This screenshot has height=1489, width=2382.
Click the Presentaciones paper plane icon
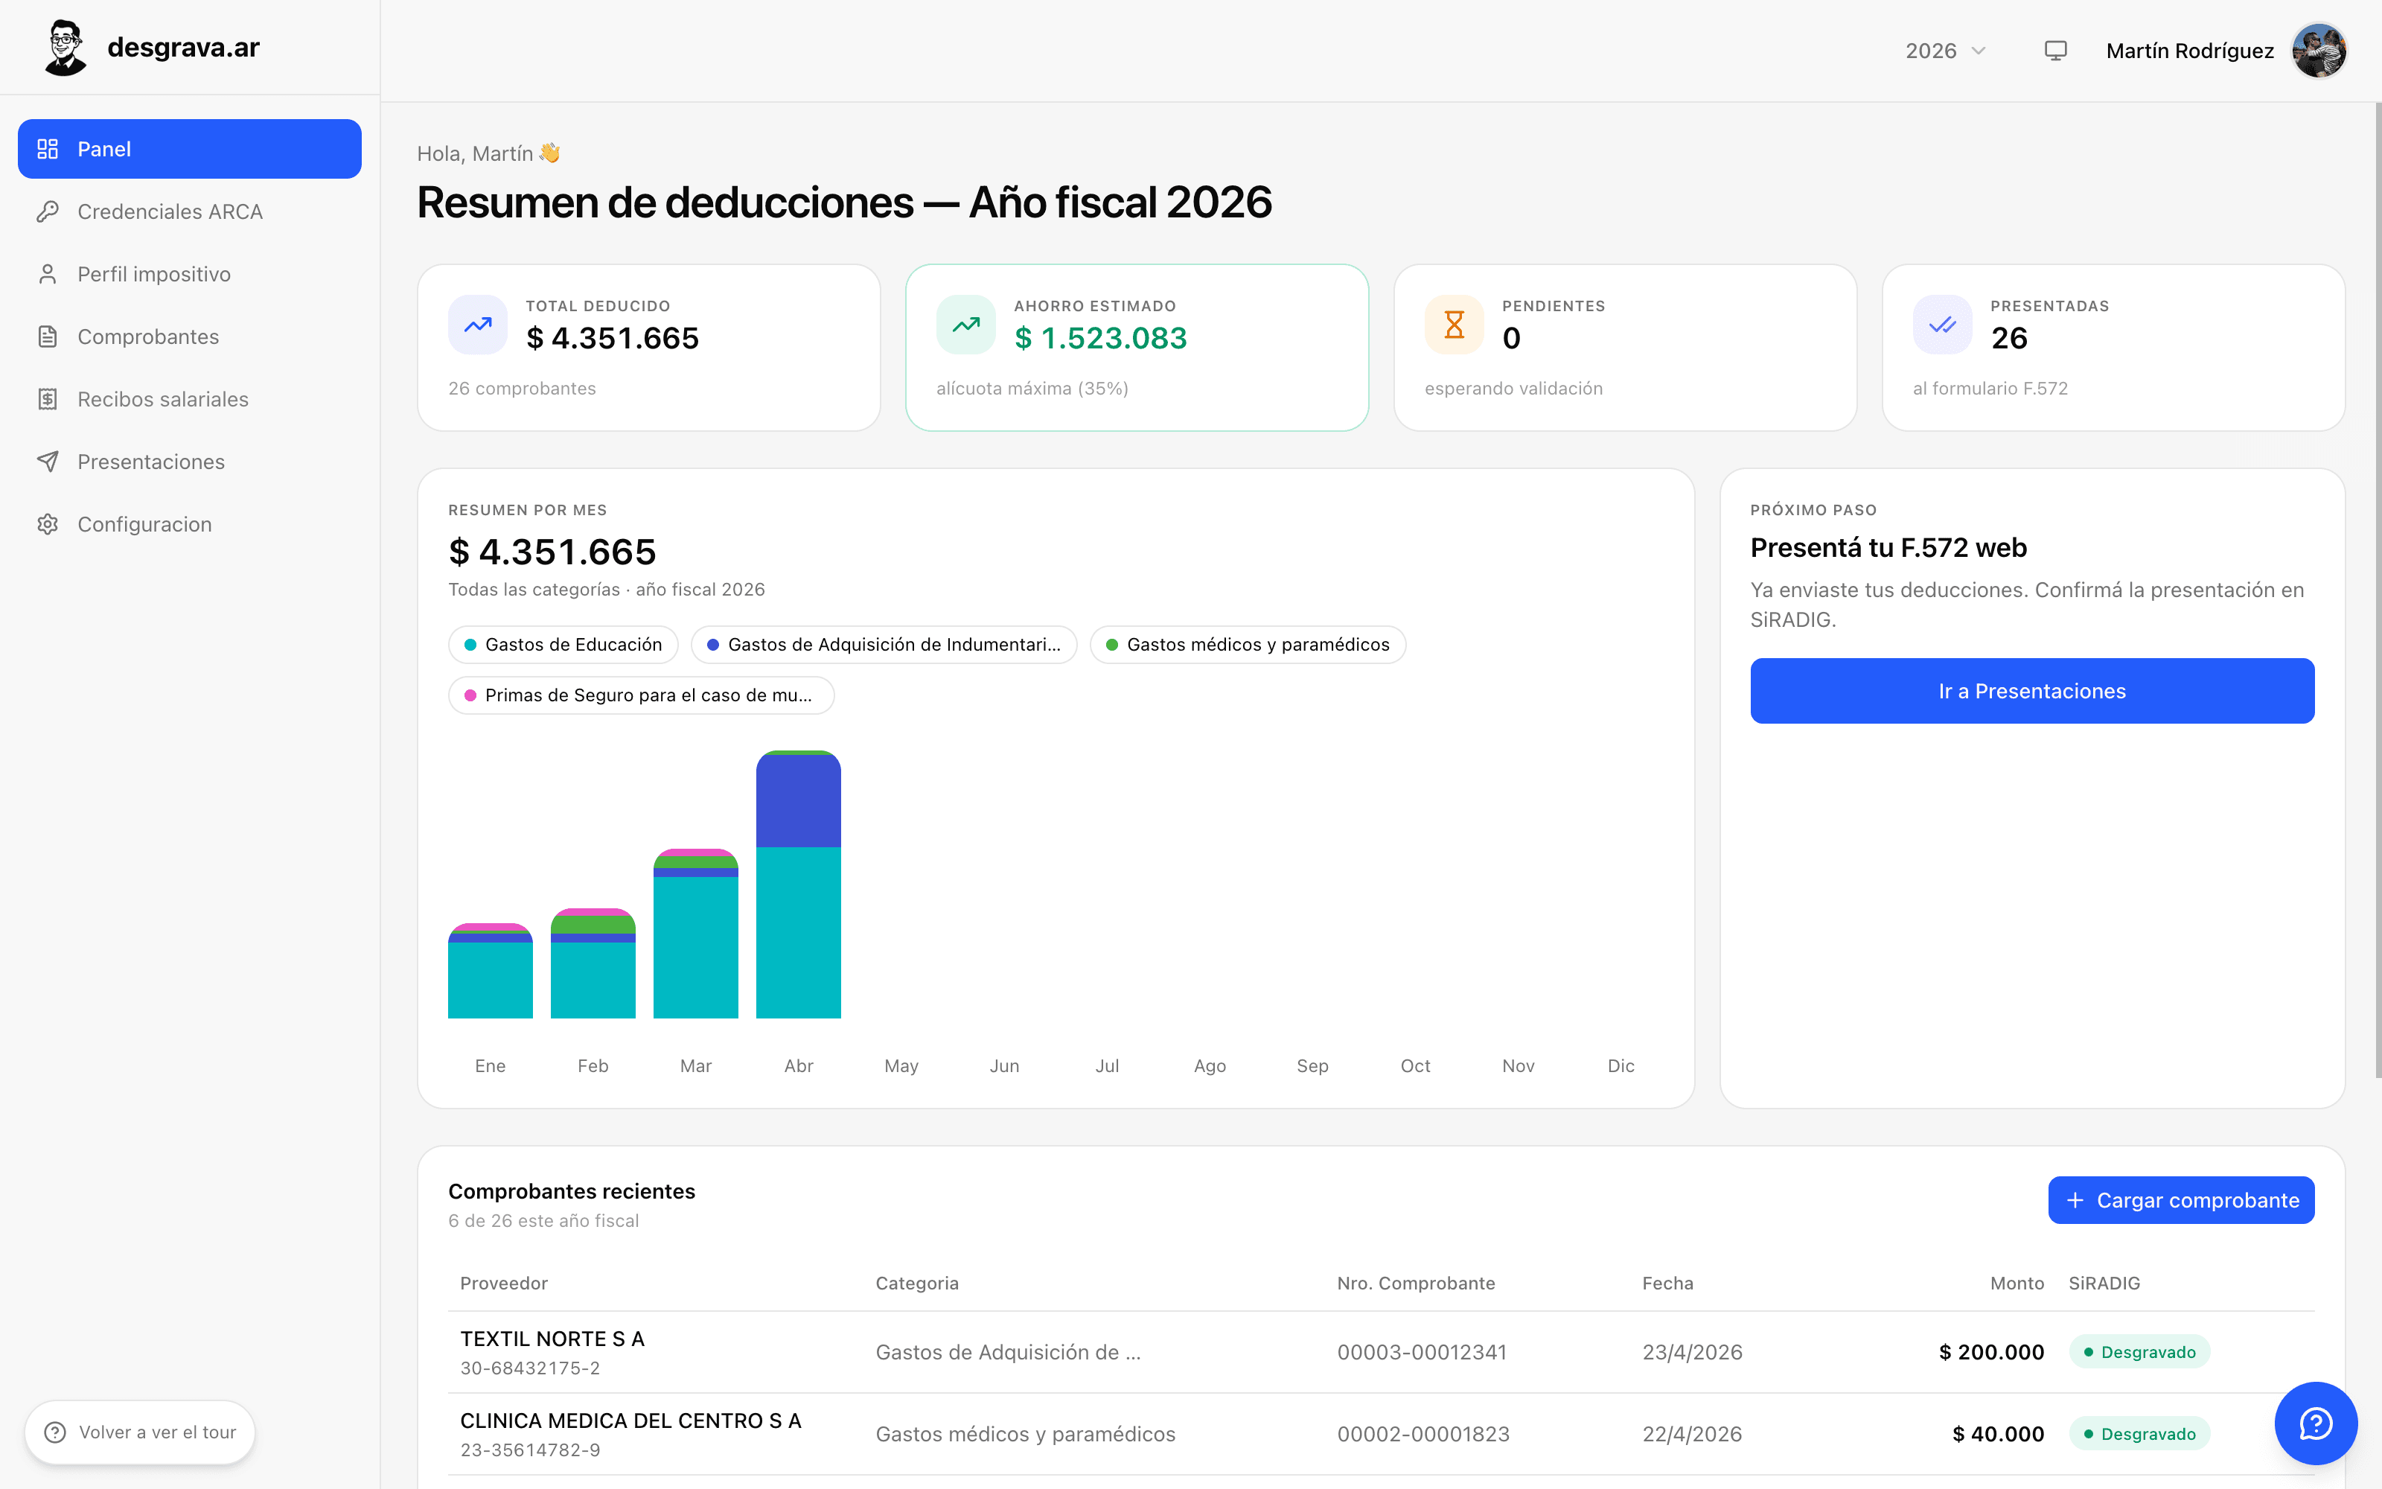(x=47, y=462)
